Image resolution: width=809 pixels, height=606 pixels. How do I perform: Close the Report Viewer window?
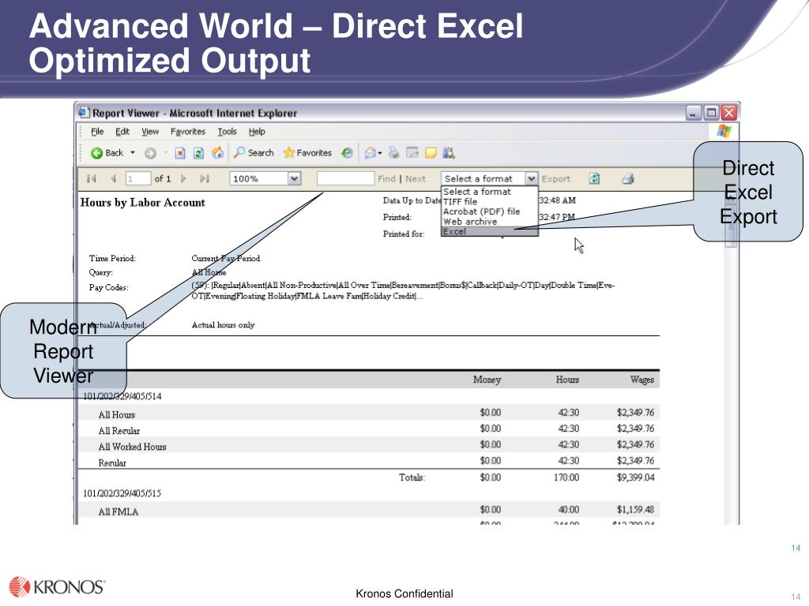coord(729,113)
